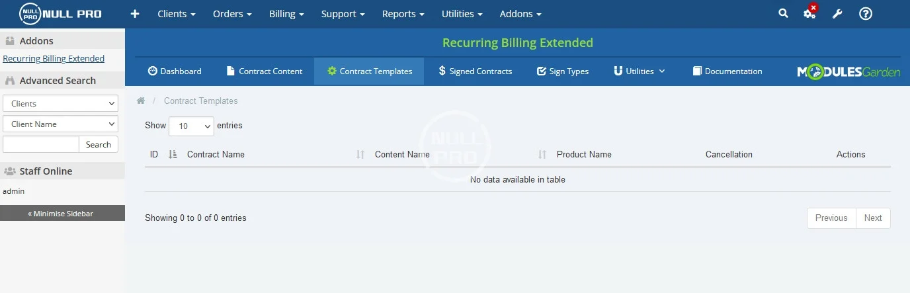Click the advanced search text field
Image resolution: width=910 pixels, height=293 pixels.
[41, 145]
